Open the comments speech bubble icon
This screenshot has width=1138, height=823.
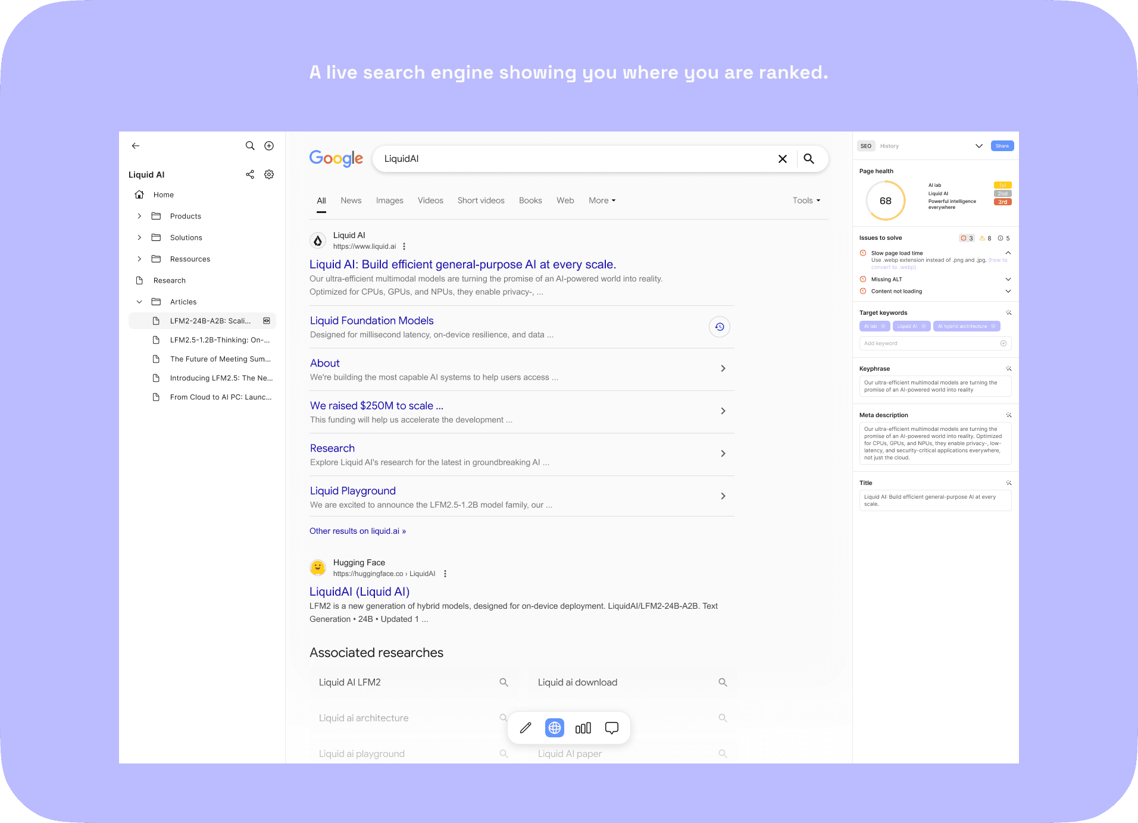point(612,728)
